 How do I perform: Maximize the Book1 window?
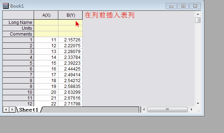183,6
